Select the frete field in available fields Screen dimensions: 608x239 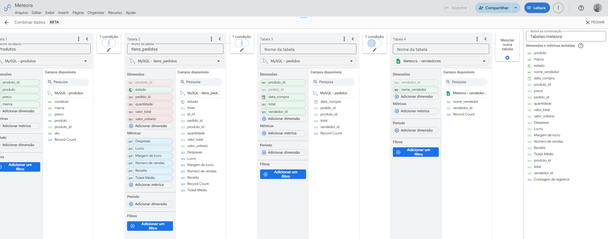191,108
